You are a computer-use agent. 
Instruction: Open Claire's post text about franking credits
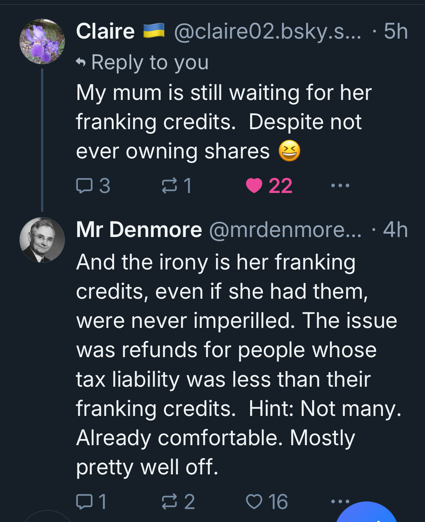223,122
